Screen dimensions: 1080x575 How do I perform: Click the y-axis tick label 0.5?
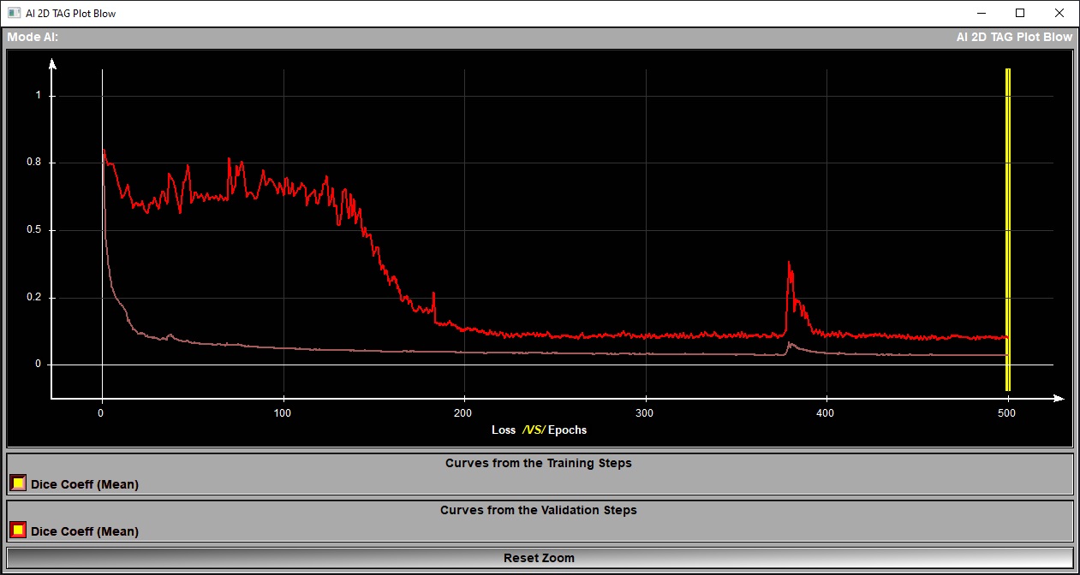click(33, 230)
